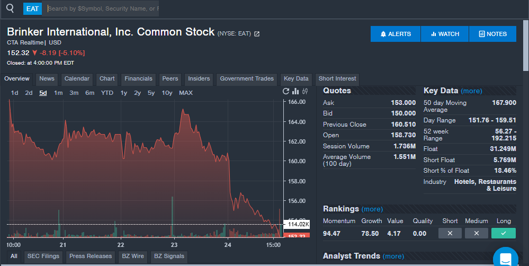The width and height of the screenshot is (529, 266).
Task: Open the Peers tab
Action: [x=170, y=78]
